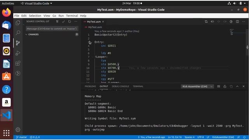Open output log file icon

(231, 86)
